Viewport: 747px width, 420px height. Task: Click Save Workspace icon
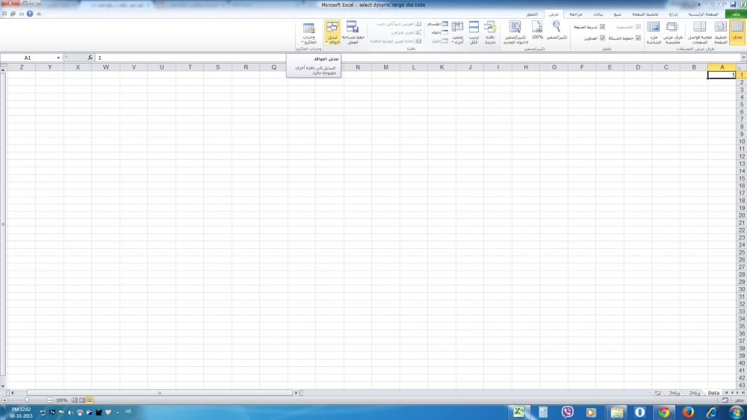point(353,32)
